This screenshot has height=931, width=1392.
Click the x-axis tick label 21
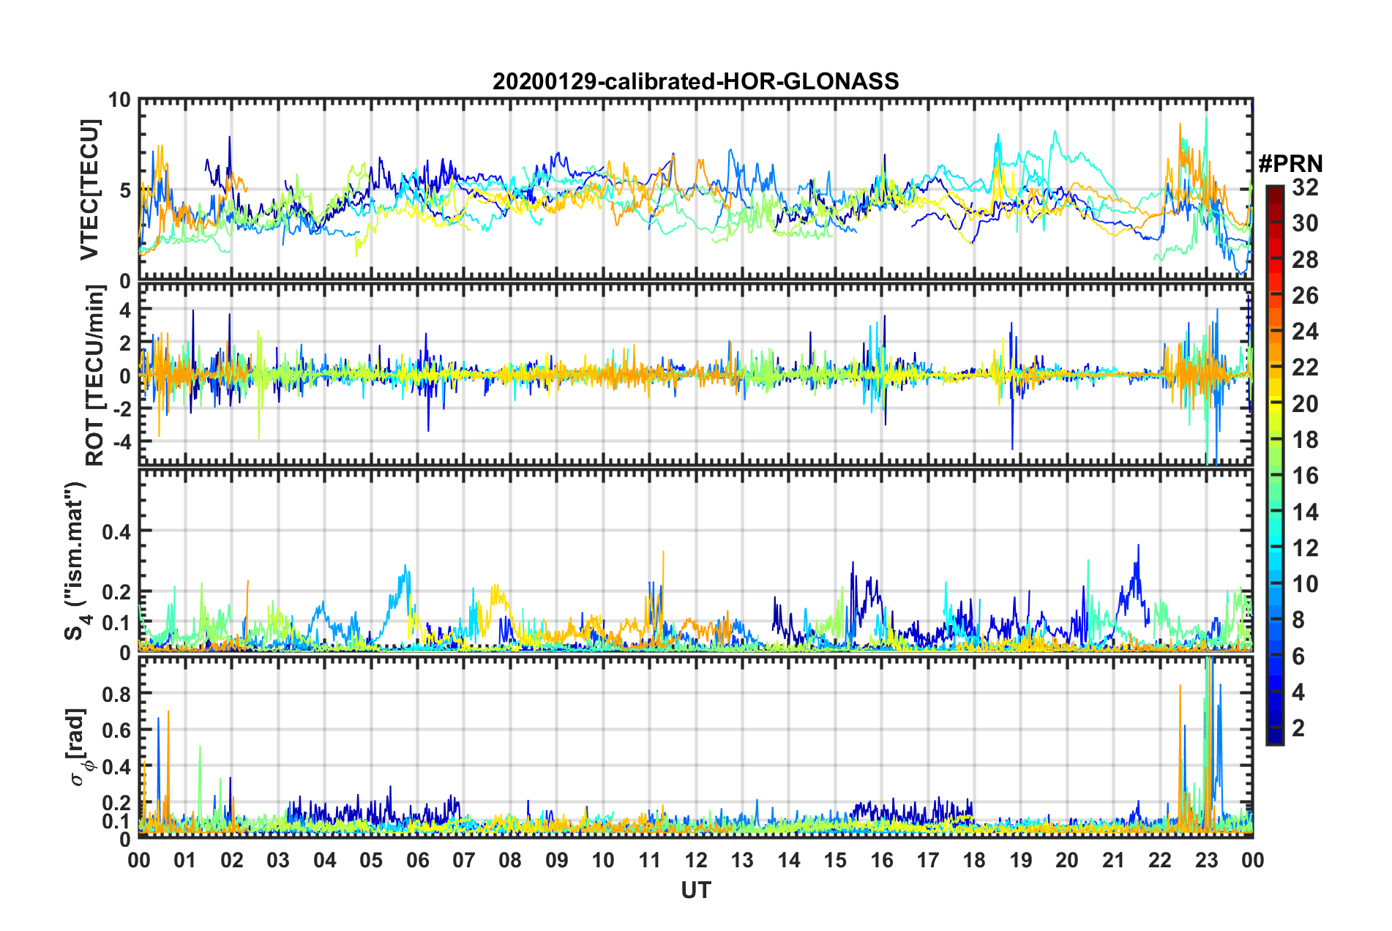point(1114,860)
